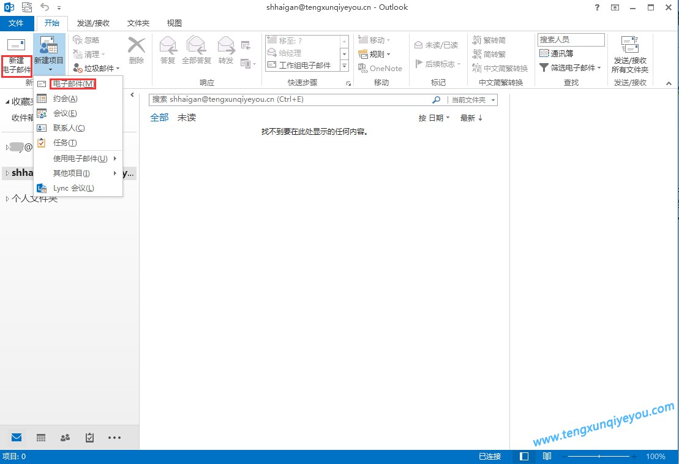The image size is (679, 464).
Task: Click the Forward (转发) icon
Action: pos(226,45)
